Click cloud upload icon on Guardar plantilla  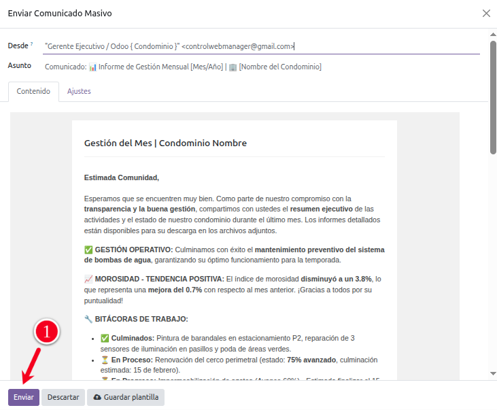click(x=97, y=397)
